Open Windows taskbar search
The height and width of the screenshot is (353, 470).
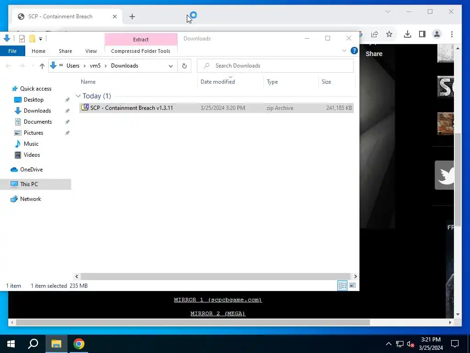point(33,344)
